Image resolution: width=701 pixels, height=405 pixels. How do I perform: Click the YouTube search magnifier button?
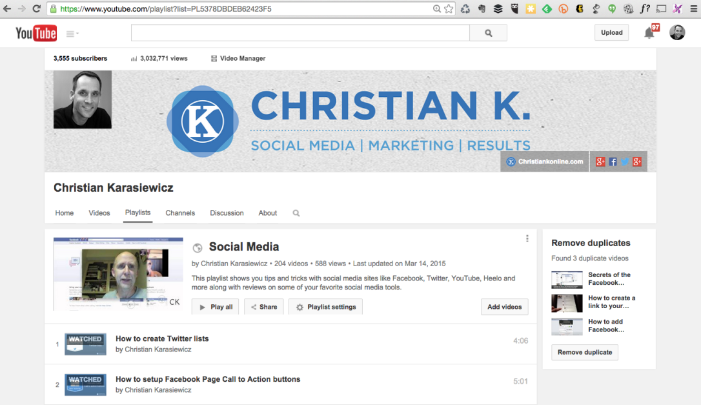(x=488, y=33)
